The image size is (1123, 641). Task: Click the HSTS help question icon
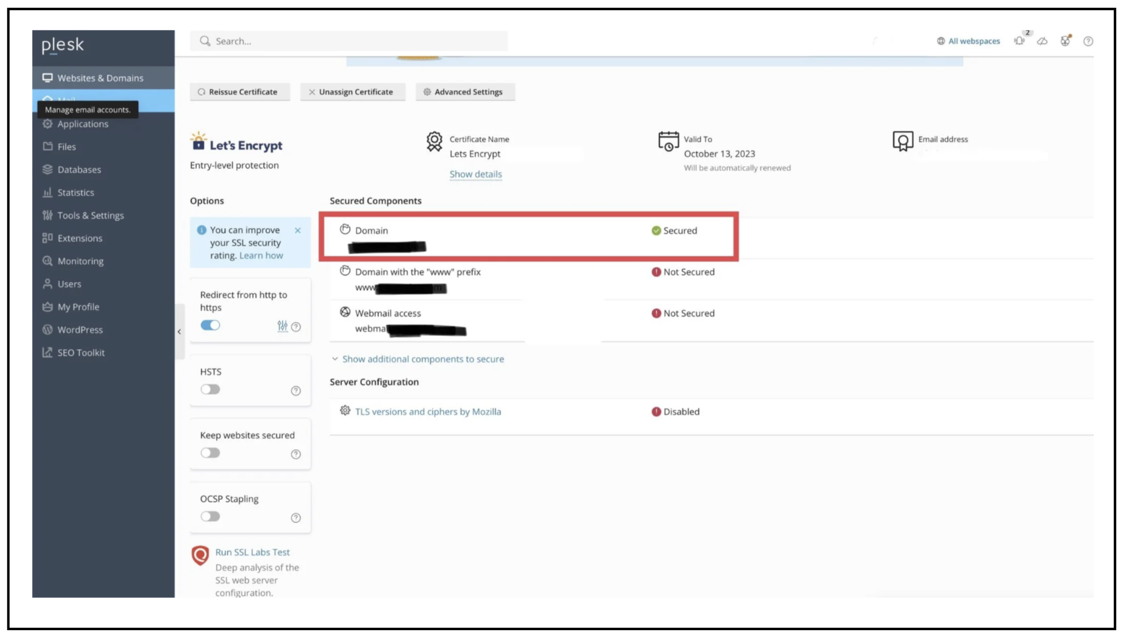click(x=295, y=391)
